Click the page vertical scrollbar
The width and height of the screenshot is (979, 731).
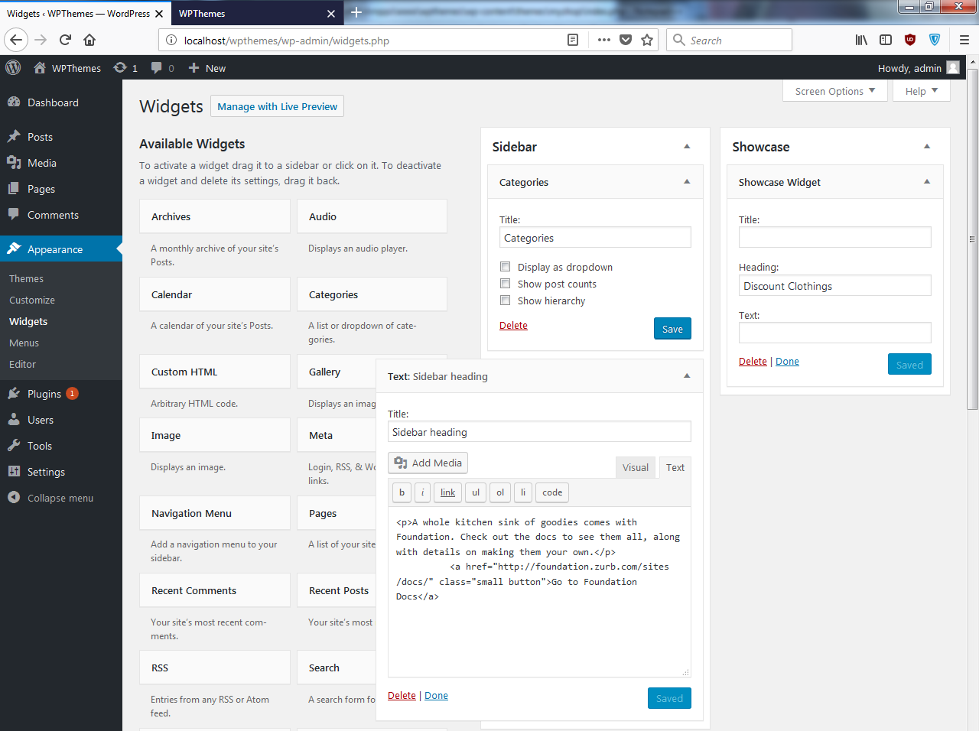[x=972, y=240]
